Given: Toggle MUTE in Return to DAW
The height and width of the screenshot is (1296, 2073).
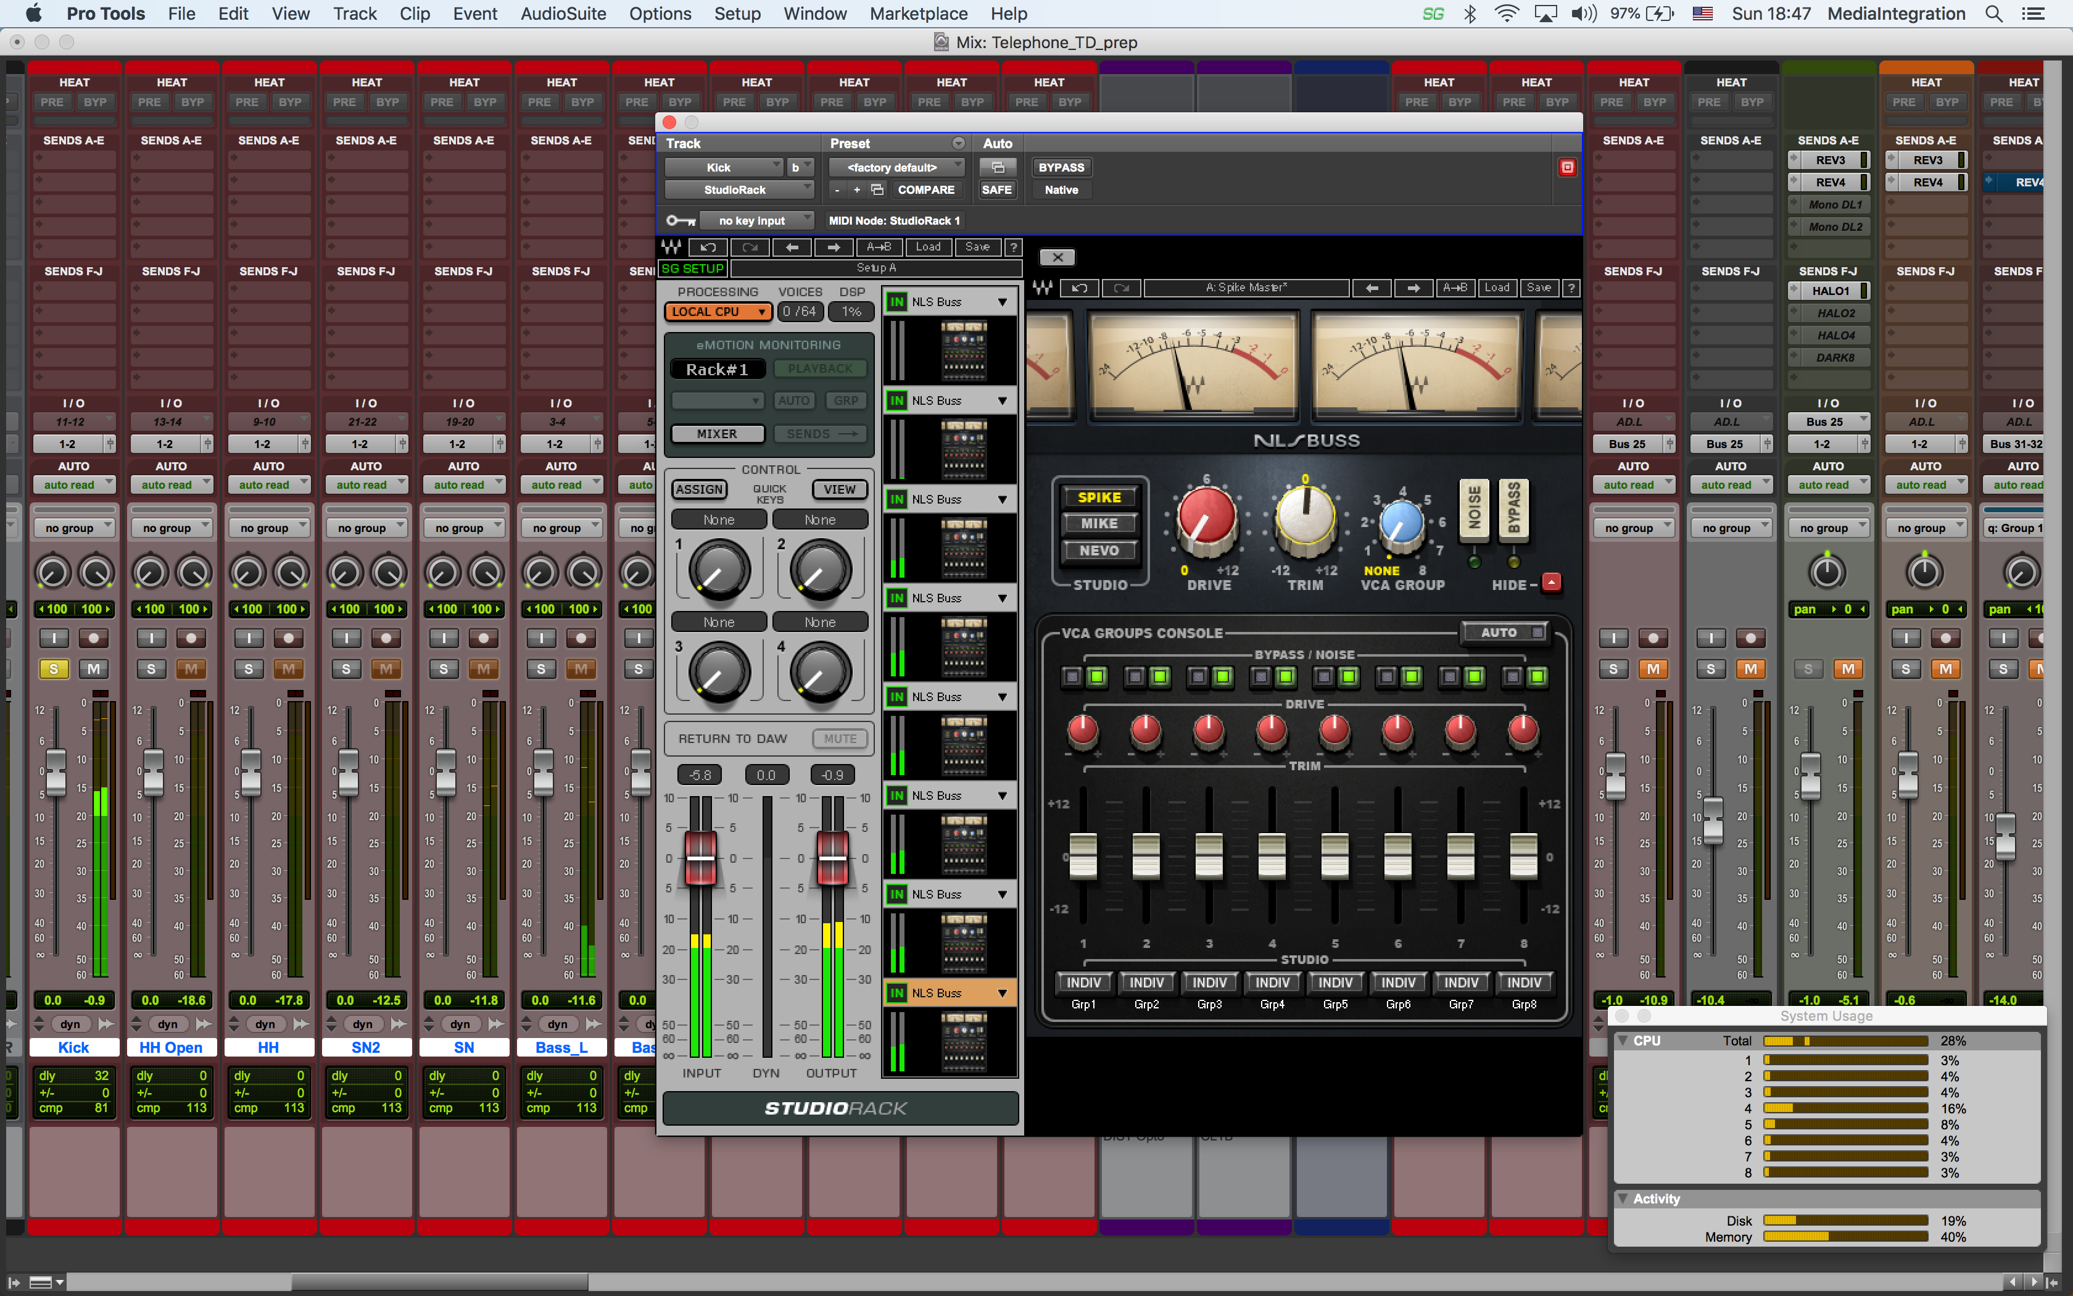Looking at the screenshot, I should (x=840, y=739).
